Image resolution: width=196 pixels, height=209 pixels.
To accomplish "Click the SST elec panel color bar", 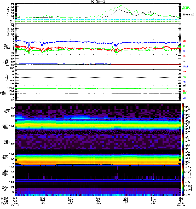I will 183,142.
